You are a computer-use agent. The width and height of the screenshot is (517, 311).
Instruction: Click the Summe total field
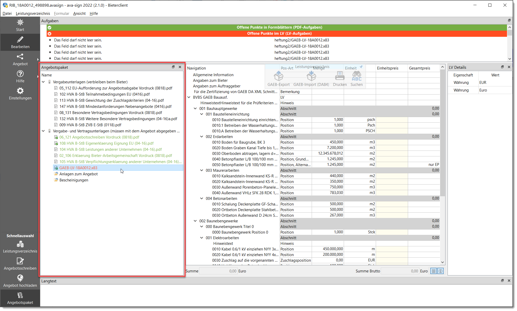tap(218, 271)
